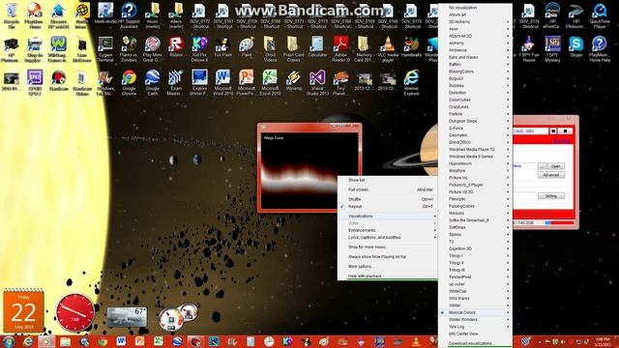
Task: Click Open button in red window
Action: tap(556, 166)
